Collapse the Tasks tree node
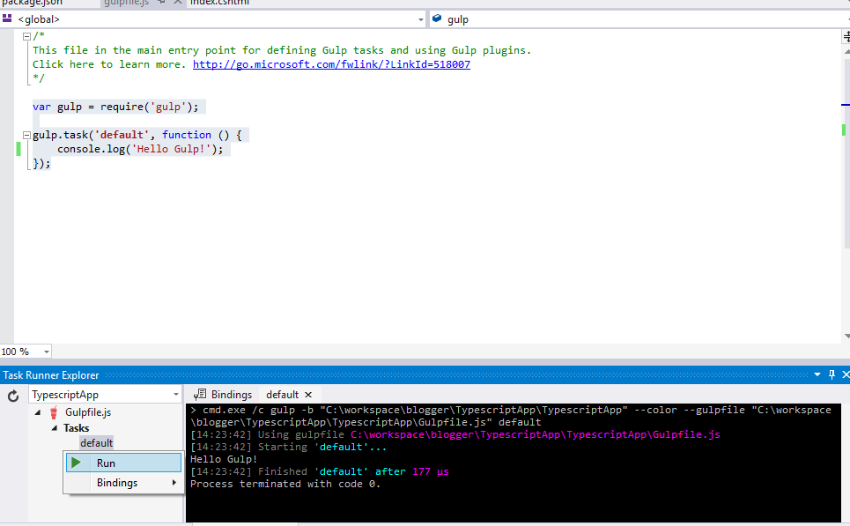The image size is (850, 526). pyautogui.click(x=54, y=428)
